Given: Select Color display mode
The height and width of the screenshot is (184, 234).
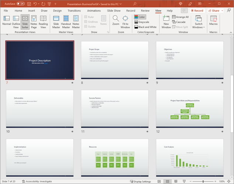Looking at the screenshot, I should pyautogui.click(x=140, y=17).
